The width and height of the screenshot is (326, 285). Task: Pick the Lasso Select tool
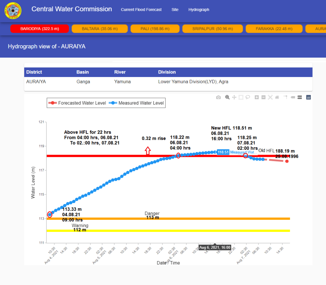click(x=248, y=97)
